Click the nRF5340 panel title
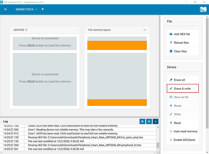The image size is (209, 154). tap(19, 30)
